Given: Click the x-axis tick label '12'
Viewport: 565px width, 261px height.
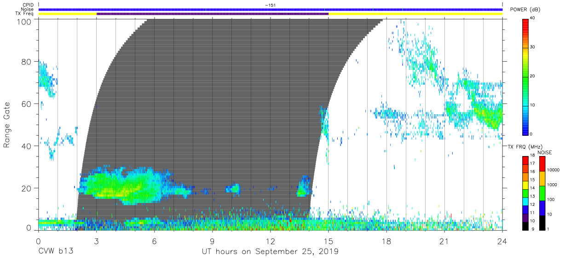Looking at the screenshot, I should tap(270, 241).
